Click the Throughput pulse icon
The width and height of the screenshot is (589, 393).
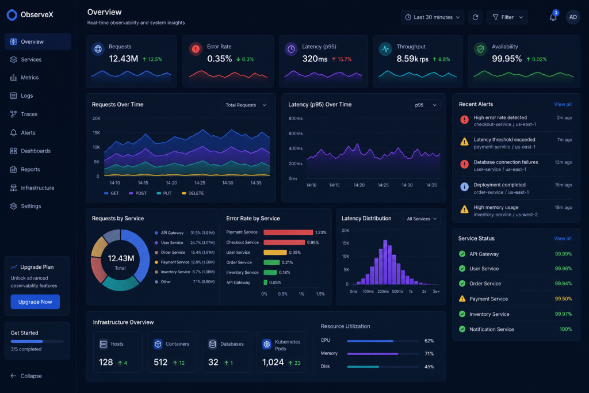click(385, 49)
